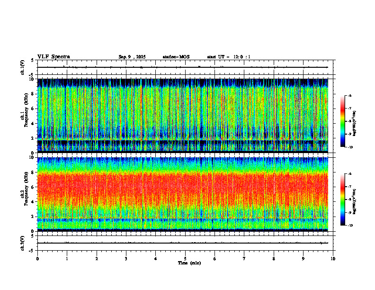Click time axis tick label "6"
The height and width of the screenshot is (290, 375).
pyautogui.click(x=215, y=259)
